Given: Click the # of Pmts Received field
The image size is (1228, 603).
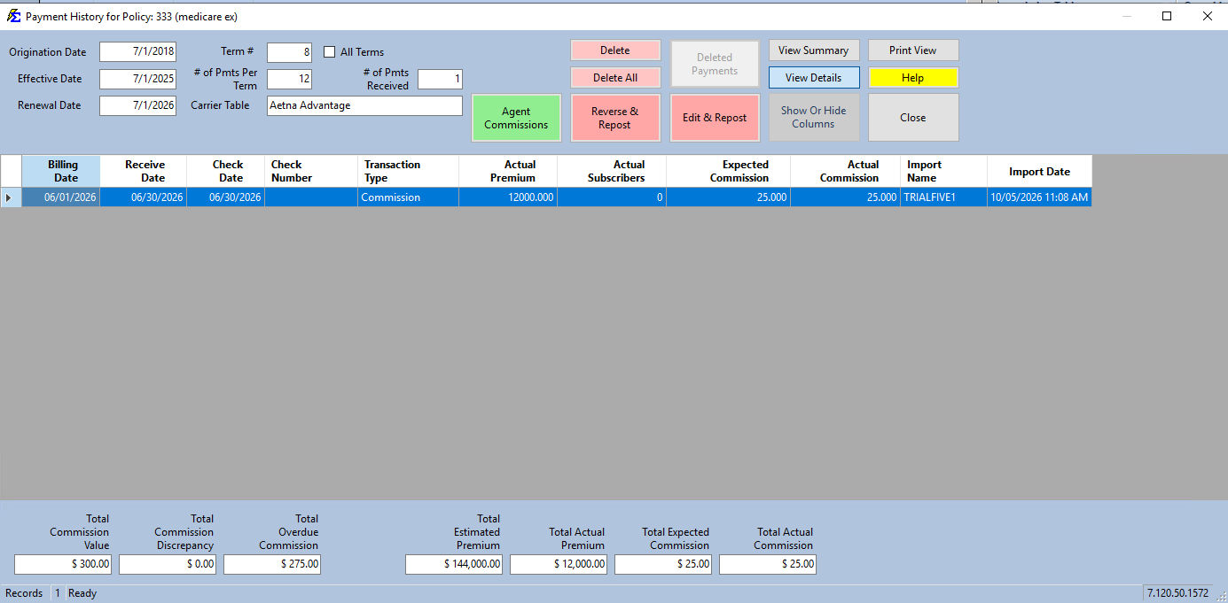Looking at the screenshot, I should coord(440,79).
